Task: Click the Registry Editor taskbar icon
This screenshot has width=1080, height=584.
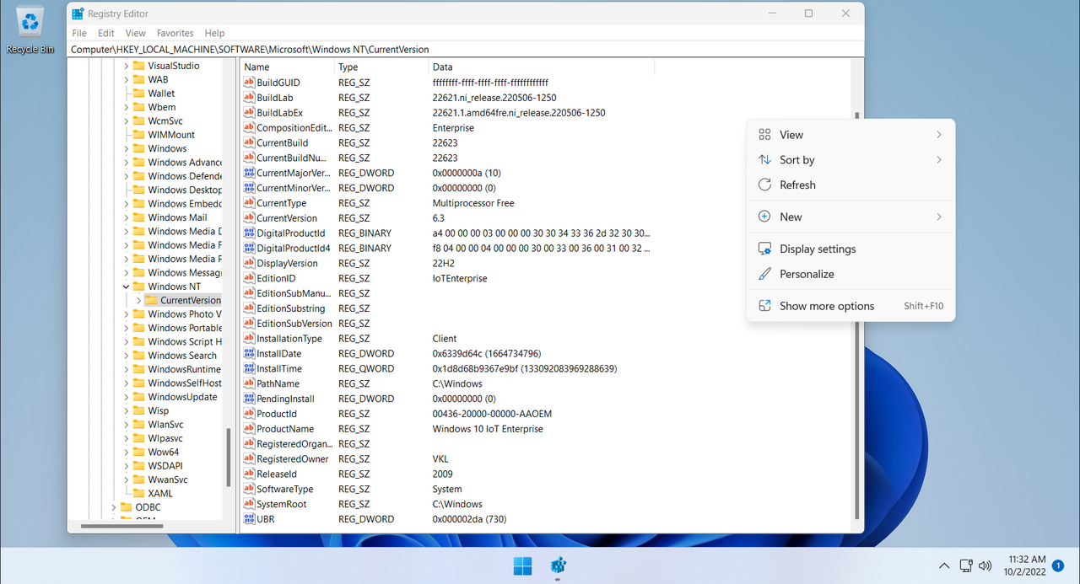Action: pyautogui.click(x=558, y=565)
